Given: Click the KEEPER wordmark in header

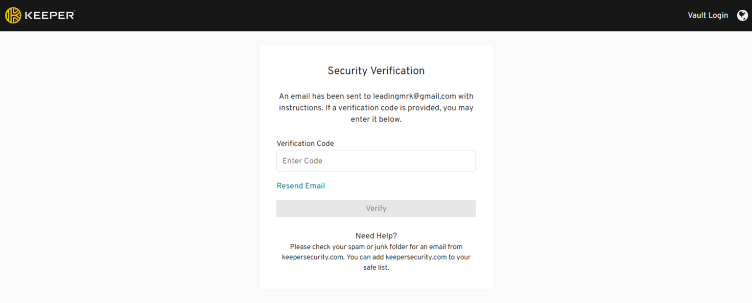Looking at the screenshot, I should (49, 16).
